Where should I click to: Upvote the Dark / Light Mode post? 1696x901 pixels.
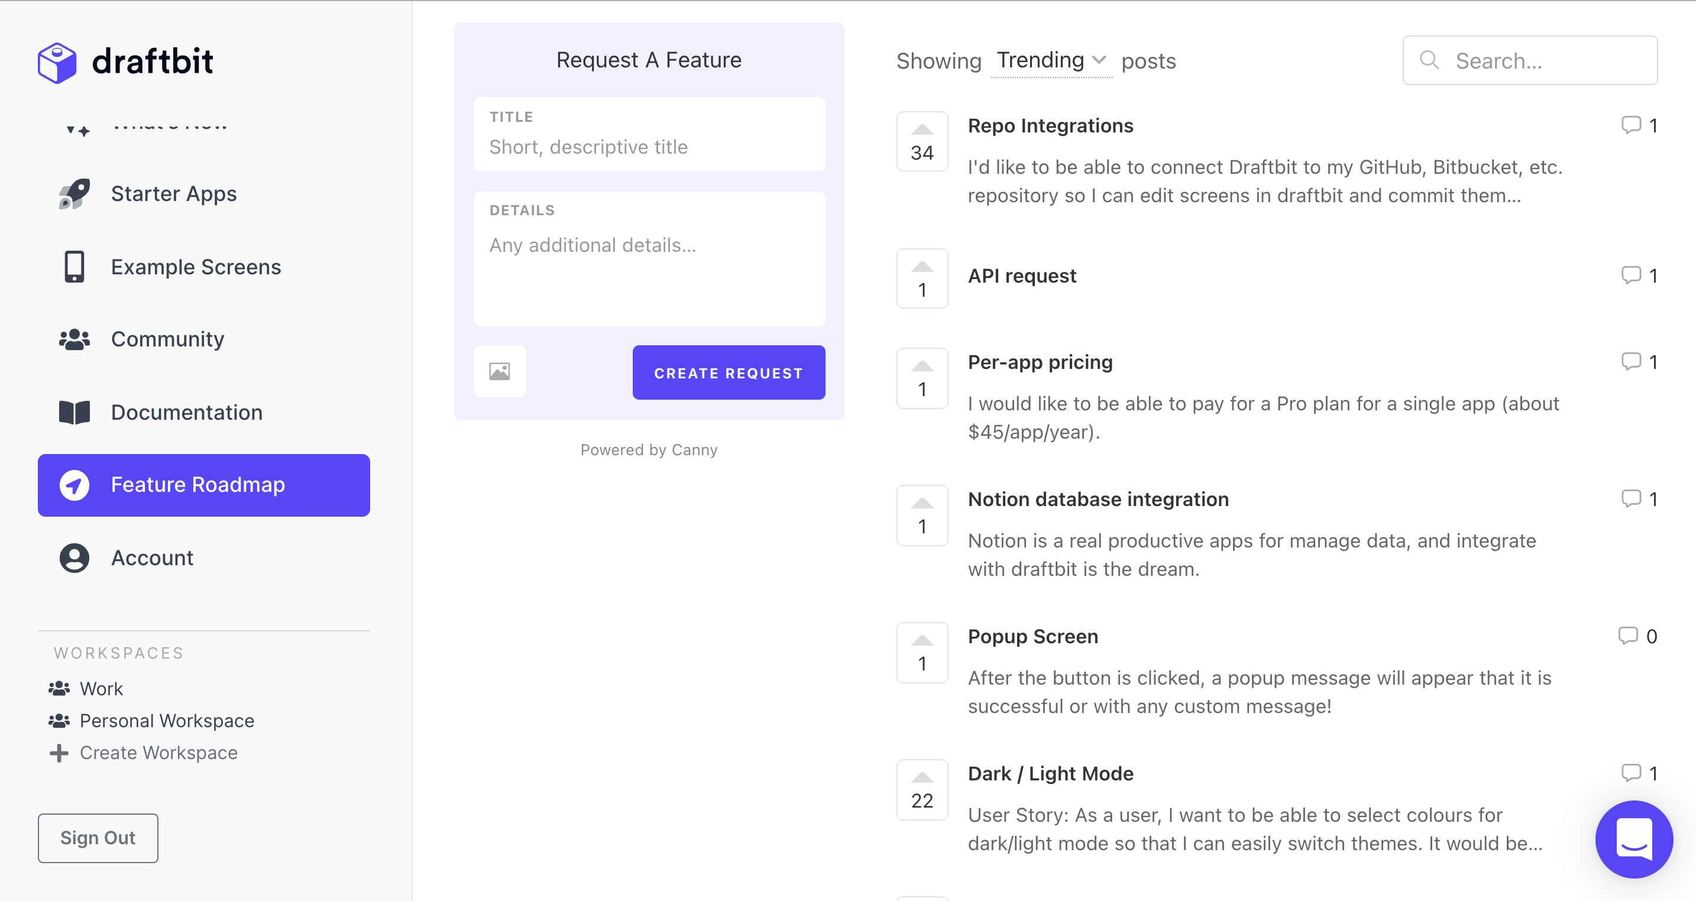tap(922, 790)
